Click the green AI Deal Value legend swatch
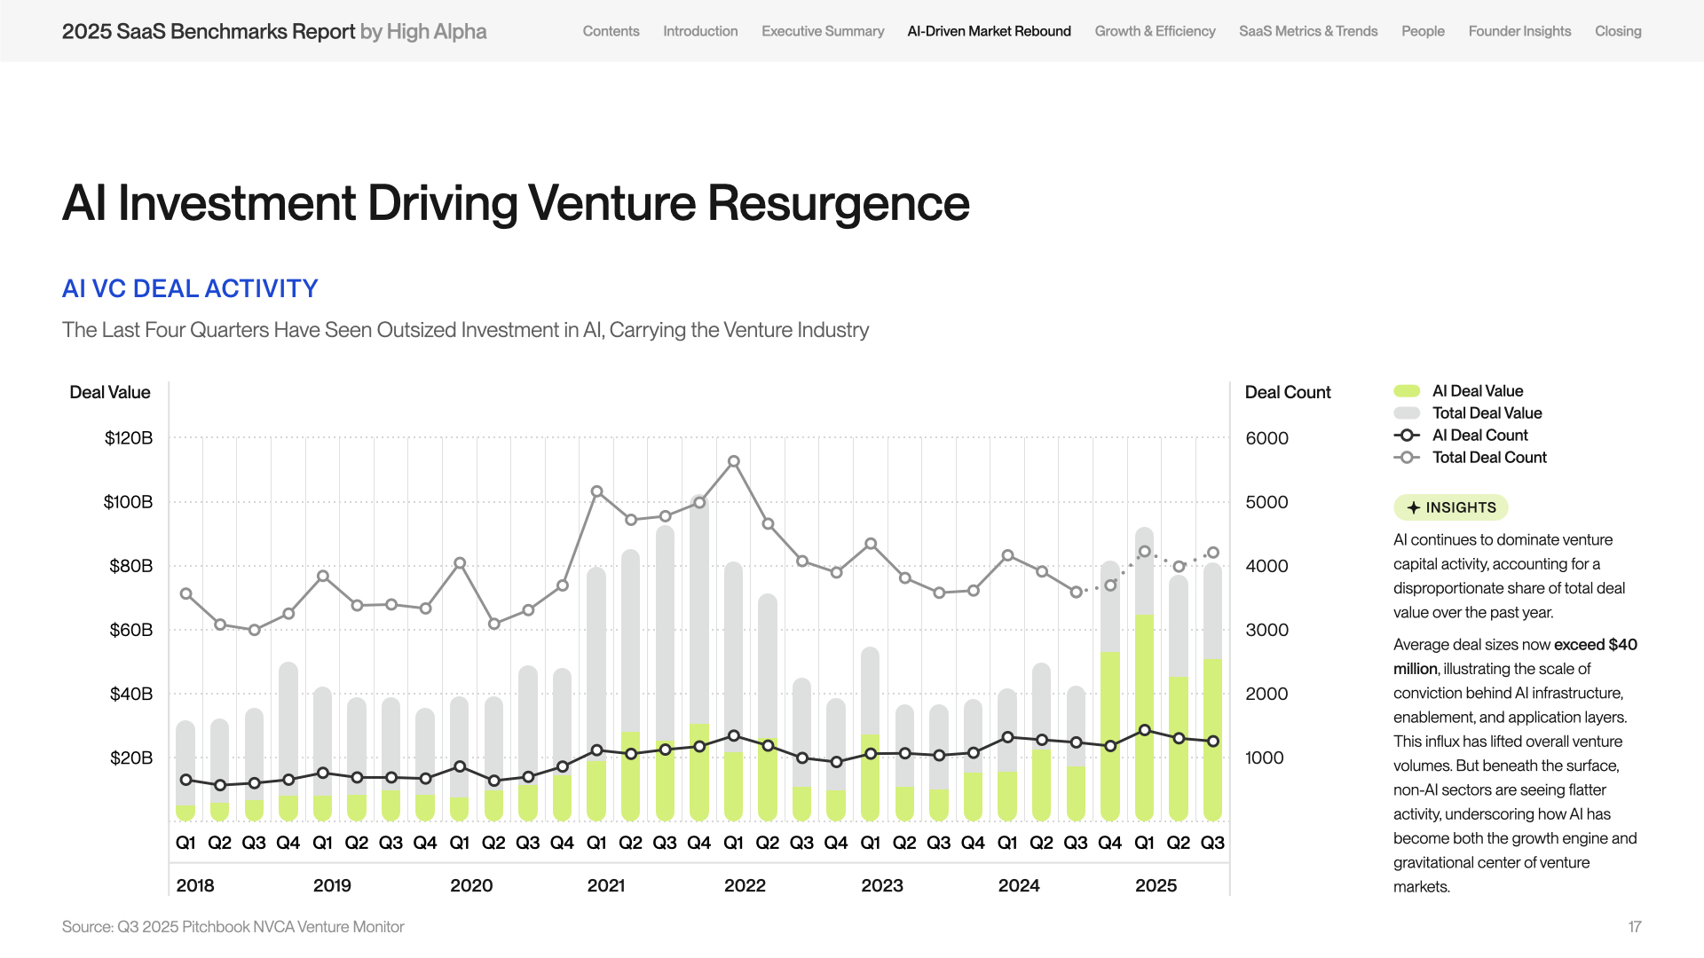The image size is (1704, 958). 1407,391
